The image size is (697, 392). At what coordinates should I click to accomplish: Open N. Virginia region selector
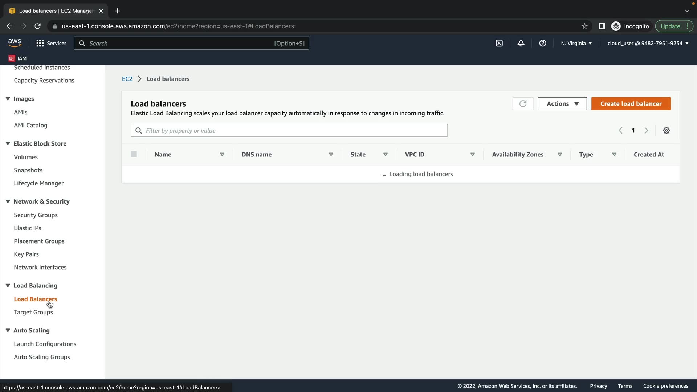(576, 43)
